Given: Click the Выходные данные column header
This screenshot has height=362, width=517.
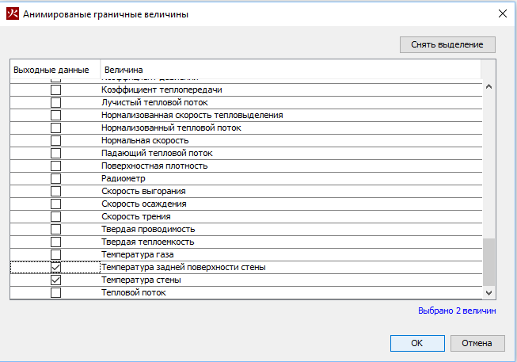Looking at the screenshot, I should [x=51, y=70].
